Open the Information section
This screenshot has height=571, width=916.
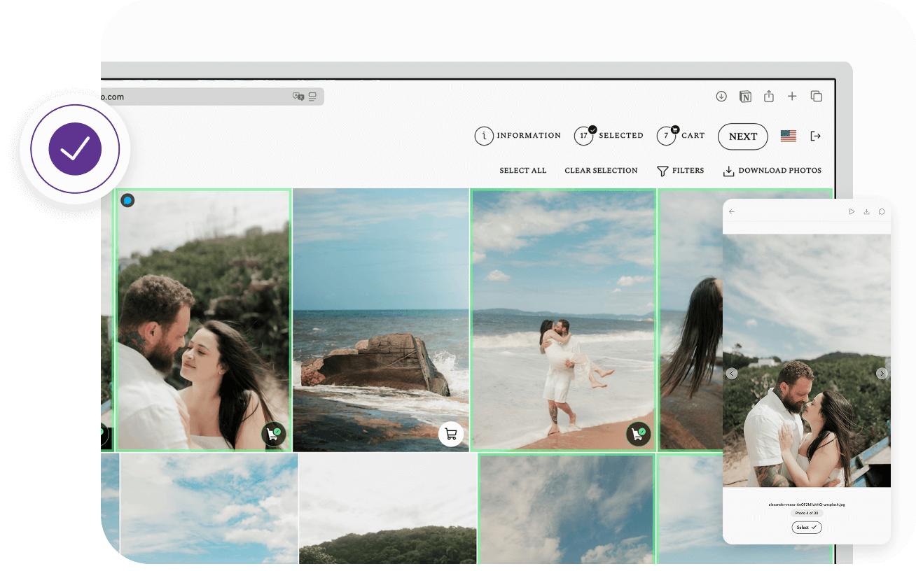click(518, 136)
